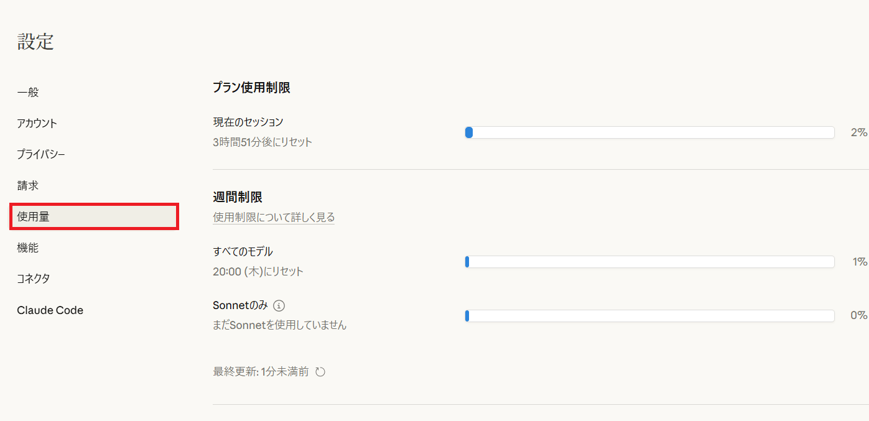Click the 週間制限 section heading
The height and width of the screenshot is (421, 869).
tap(238, 197)
